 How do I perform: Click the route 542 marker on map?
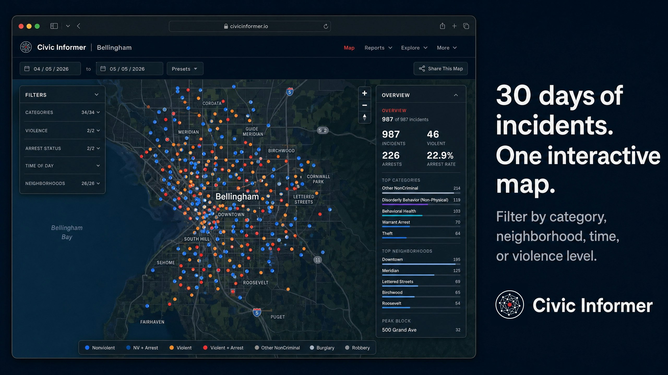323,130
